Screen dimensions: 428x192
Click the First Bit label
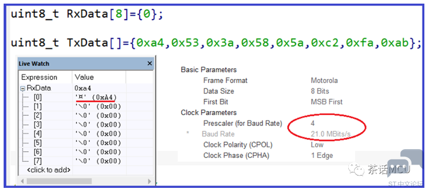[216, 102]
